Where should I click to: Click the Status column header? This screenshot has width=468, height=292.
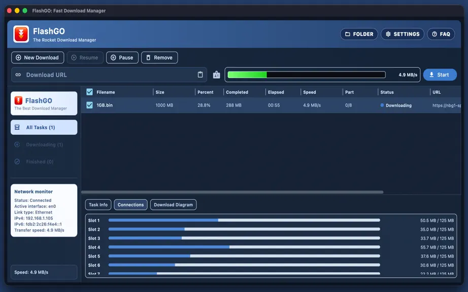pos(387,92)
